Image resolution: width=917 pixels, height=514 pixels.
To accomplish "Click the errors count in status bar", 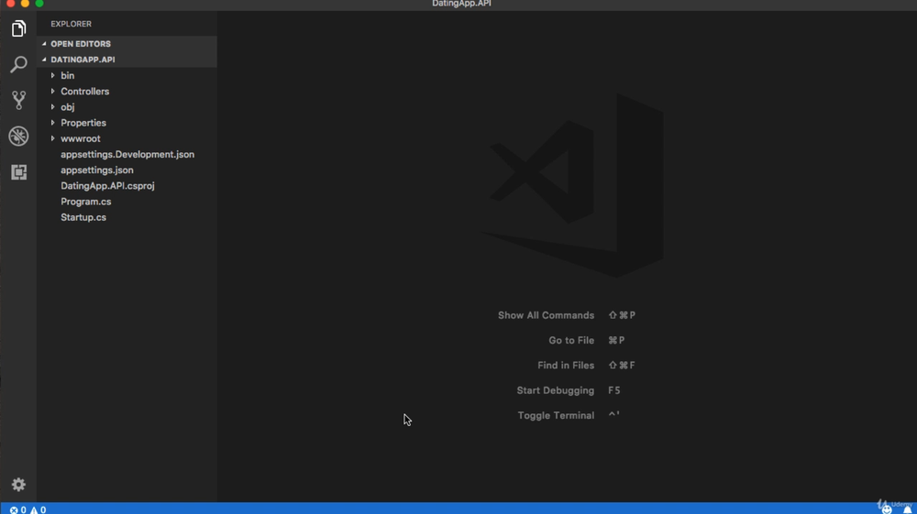I will coord(18,510).
